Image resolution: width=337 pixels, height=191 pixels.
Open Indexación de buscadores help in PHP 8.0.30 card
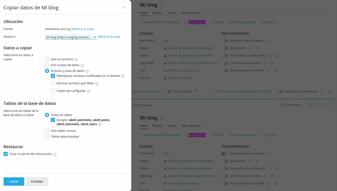click(x=270, y=41)
